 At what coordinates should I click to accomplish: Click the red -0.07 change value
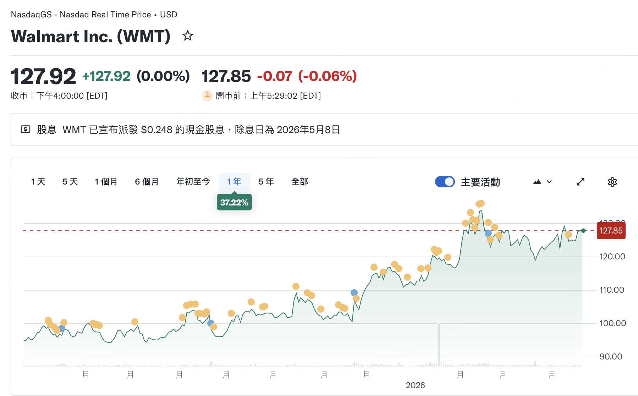pos(275,76)
